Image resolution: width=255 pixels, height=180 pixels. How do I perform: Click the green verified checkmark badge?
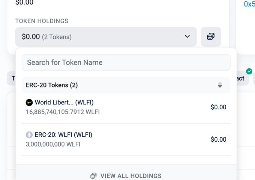[x=249, y=71]
